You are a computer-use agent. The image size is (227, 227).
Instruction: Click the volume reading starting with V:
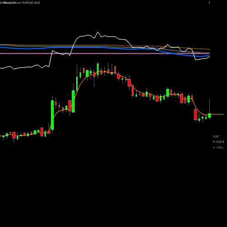(x=218, y=142)
